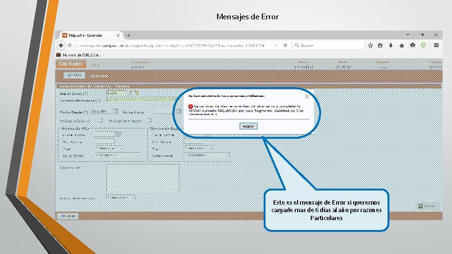Close the error dialog with the X
This screenshot has height=254, width=452.
pos(307,96)
